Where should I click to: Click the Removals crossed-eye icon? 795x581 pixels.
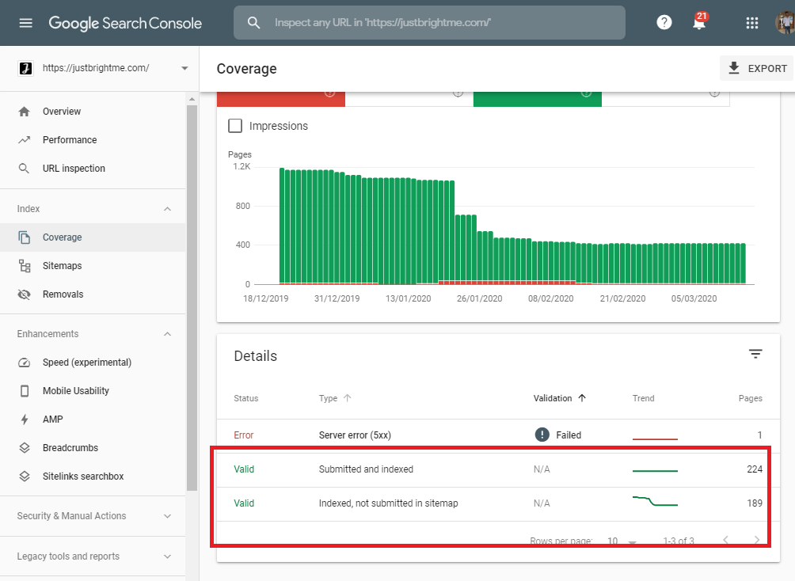pos(24,294)
